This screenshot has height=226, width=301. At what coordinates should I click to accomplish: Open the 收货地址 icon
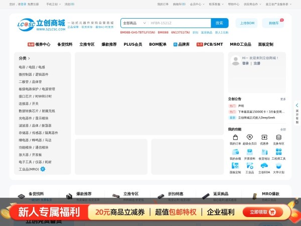264,152
